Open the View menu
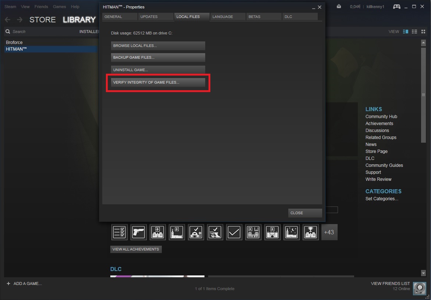The width and height of the screenshot is (431, 300). pos(25,7)
